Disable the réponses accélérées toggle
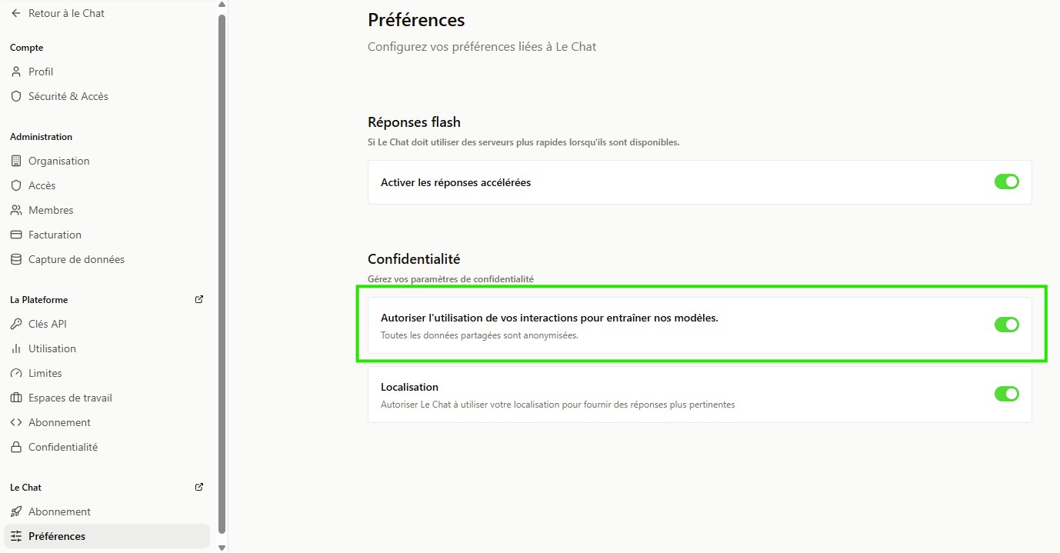This screenshot has height=553, width=1060. click(1006, 182)
